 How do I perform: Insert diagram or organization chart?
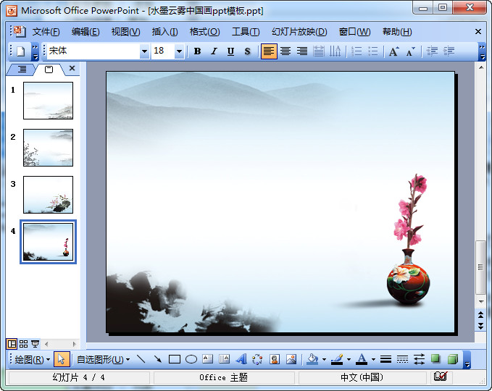coord(258,359)
